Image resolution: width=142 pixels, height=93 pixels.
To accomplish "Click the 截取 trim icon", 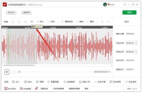I will click(32, 22).
